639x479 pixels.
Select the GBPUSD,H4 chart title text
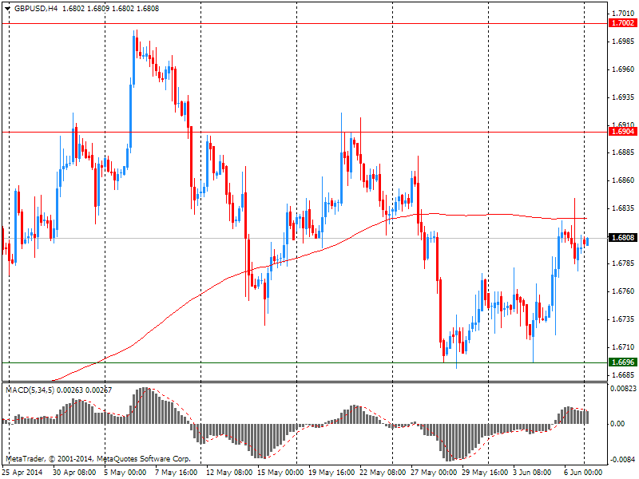[35, 9]
